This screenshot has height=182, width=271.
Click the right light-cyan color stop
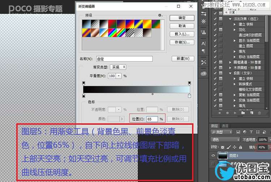click(189, 96)
